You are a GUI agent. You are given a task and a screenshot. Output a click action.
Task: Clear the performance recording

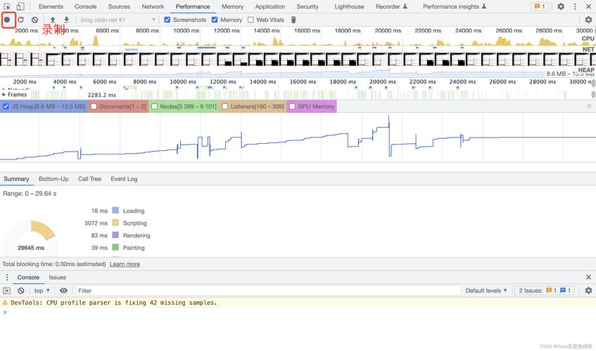(x=34, y=20)
